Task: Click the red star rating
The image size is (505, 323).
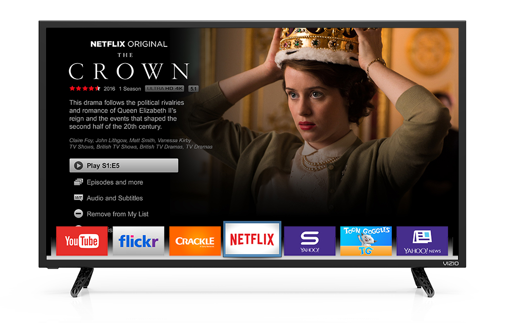Action: click(x=85, y=88)
